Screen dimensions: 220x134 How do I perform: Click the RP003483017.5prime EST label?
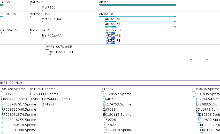pyautogui.click(x=19, y=104)
